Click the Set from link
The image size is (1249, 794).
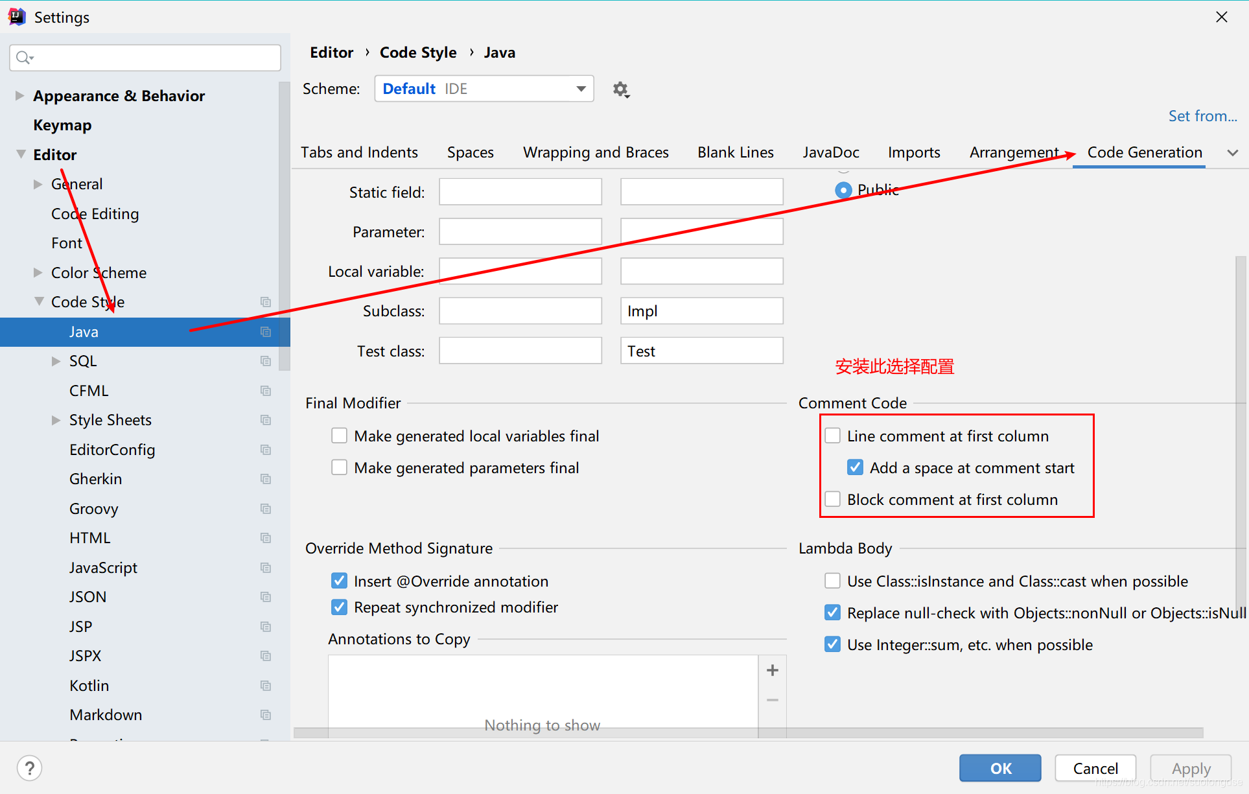click(x=1201, y=114)
